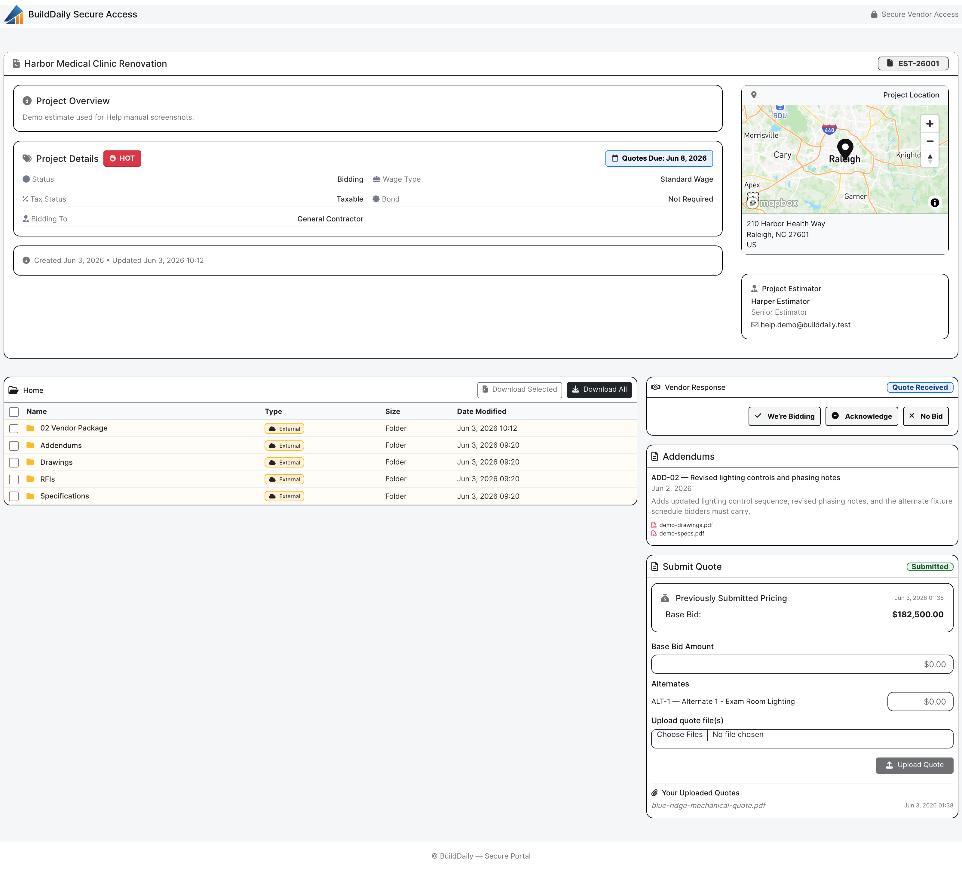Screen dimensions: 962x870
Task: Click the Project Location pin icon
Action: 754,94
